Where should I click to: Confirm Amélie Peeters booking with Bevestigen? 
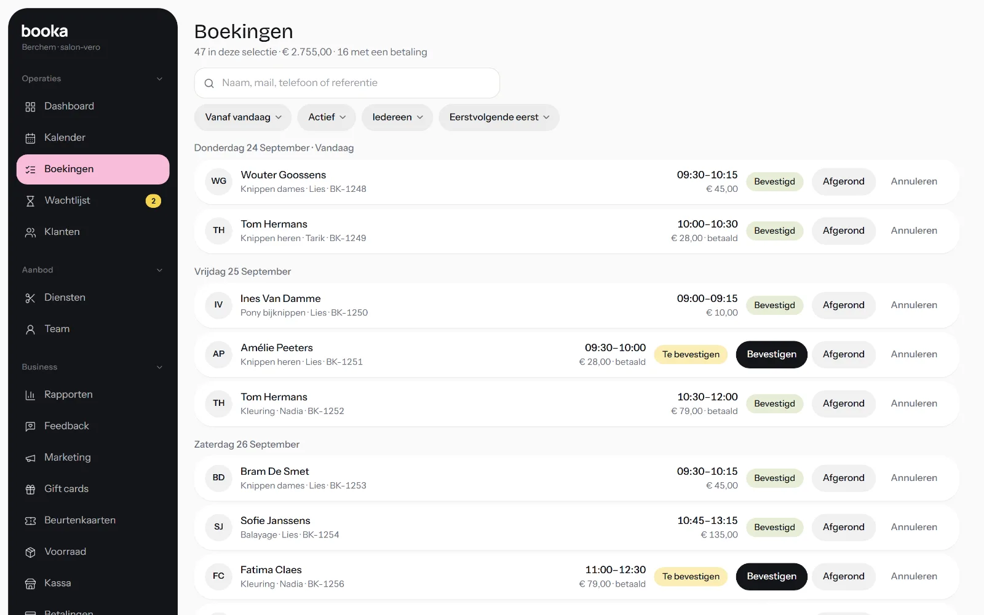[771, 354]
